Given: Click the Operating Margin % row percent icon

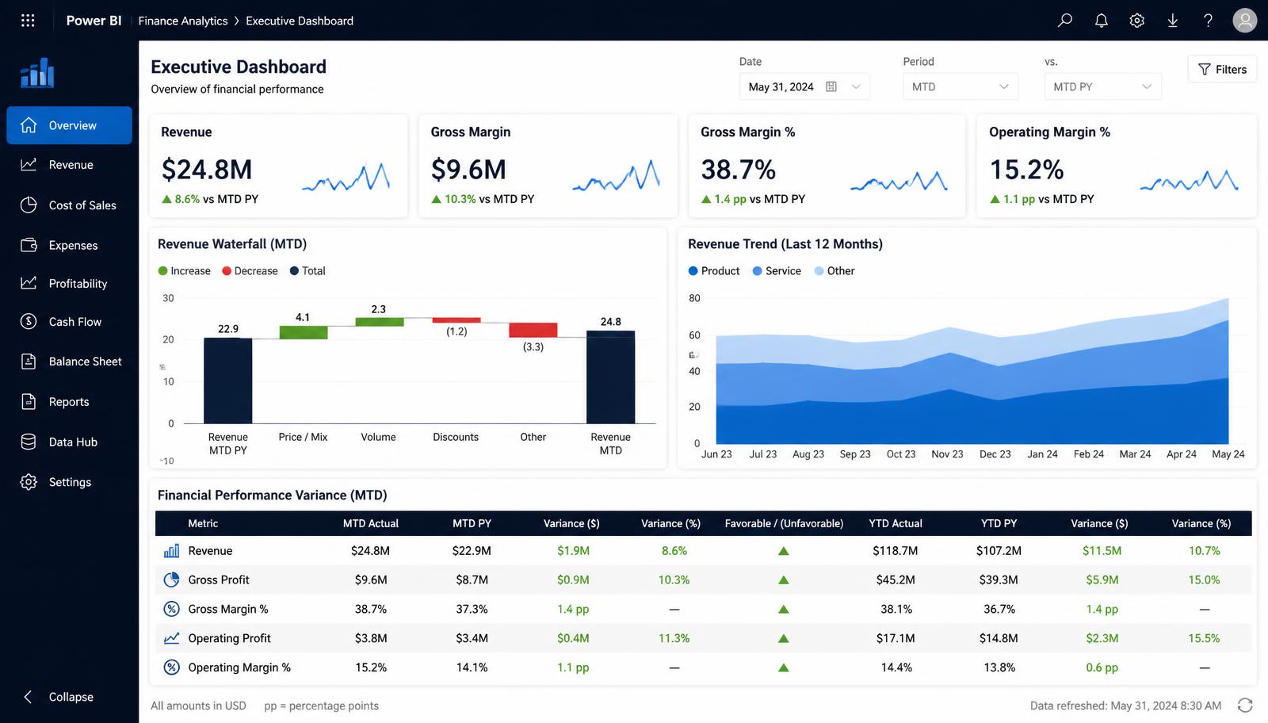Looking at the screenshot, I should click(x=171, y=668).
